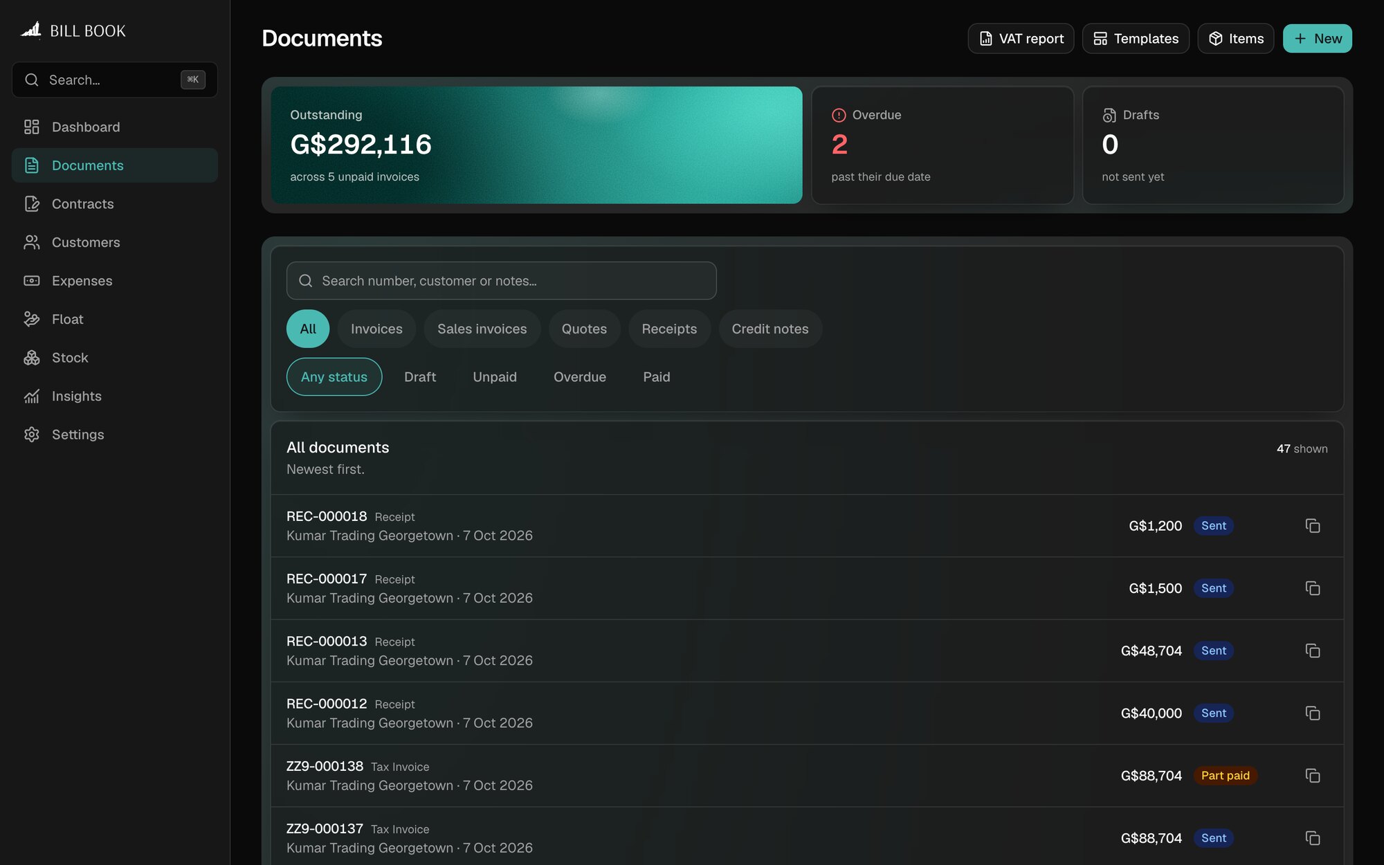Show only Quotes
1384x865 pixels.
pyautogui.click(x=584, y=329)
